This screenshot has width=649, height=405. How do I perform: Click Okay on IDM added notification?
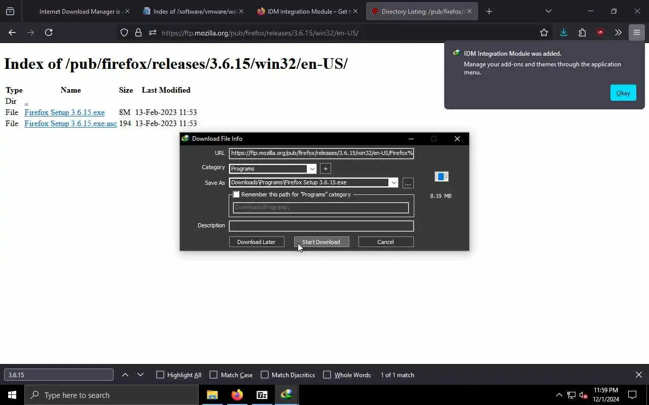coord(623,93)
